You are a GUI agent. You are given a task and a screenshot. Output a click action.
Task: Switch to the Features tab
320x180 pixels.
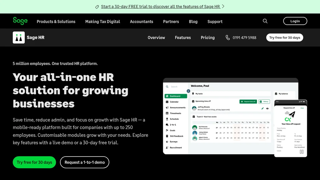183,37
